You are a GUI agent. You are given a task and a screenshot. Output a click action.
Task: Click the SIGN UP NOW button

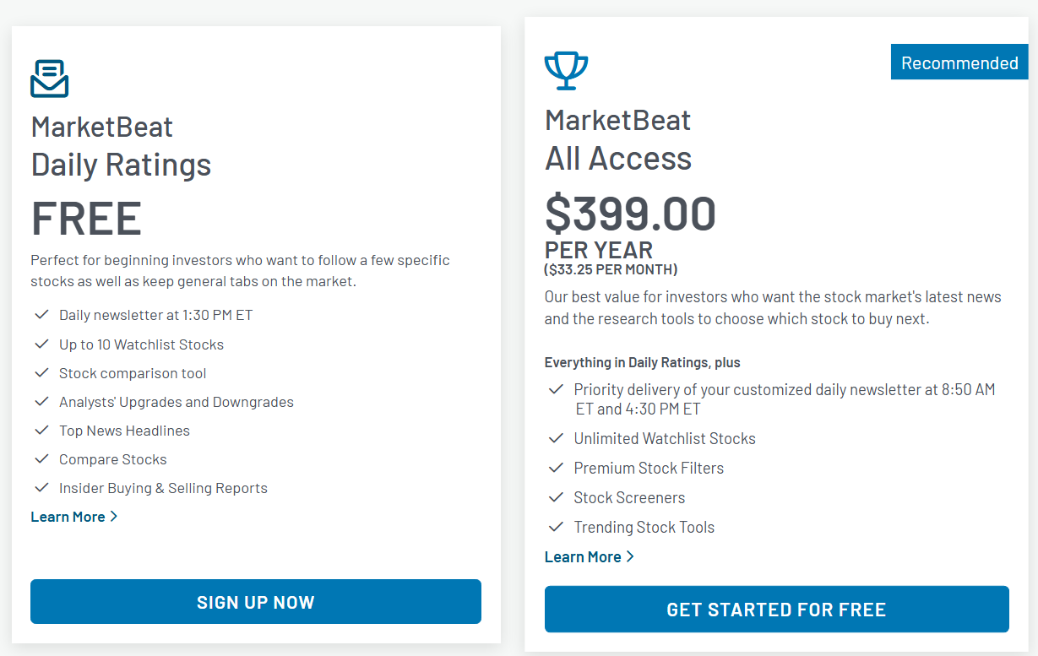pos(256,602)
